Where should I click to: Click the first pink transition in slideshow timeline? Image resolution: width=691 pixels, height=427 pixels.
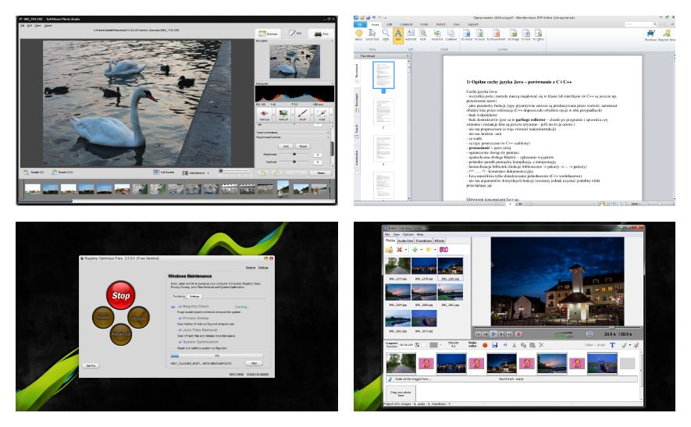click(426, 363)
